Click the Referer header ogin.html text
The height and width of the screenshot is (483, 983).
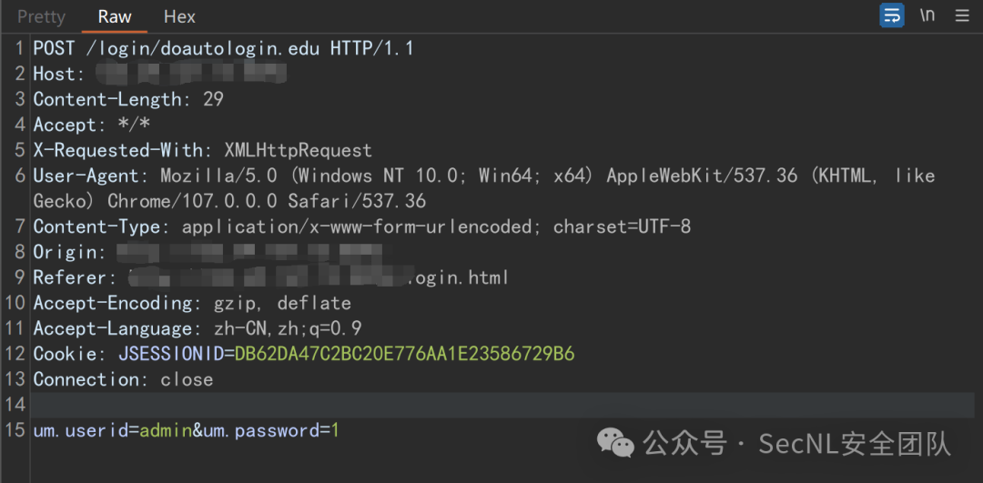(458, 277)
